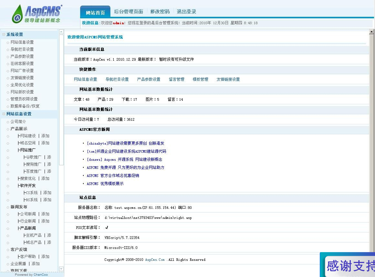The height and width of the screenshot is (277, 375).
Task: Visit the AspCms.Com footer link
Action: [x=155, y=260]
